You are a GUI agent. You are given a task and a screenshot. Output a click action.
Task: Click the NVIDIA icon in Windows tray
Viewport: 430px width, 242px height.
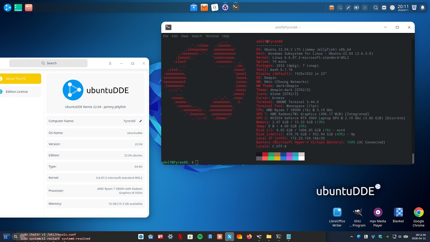(387, 237)
